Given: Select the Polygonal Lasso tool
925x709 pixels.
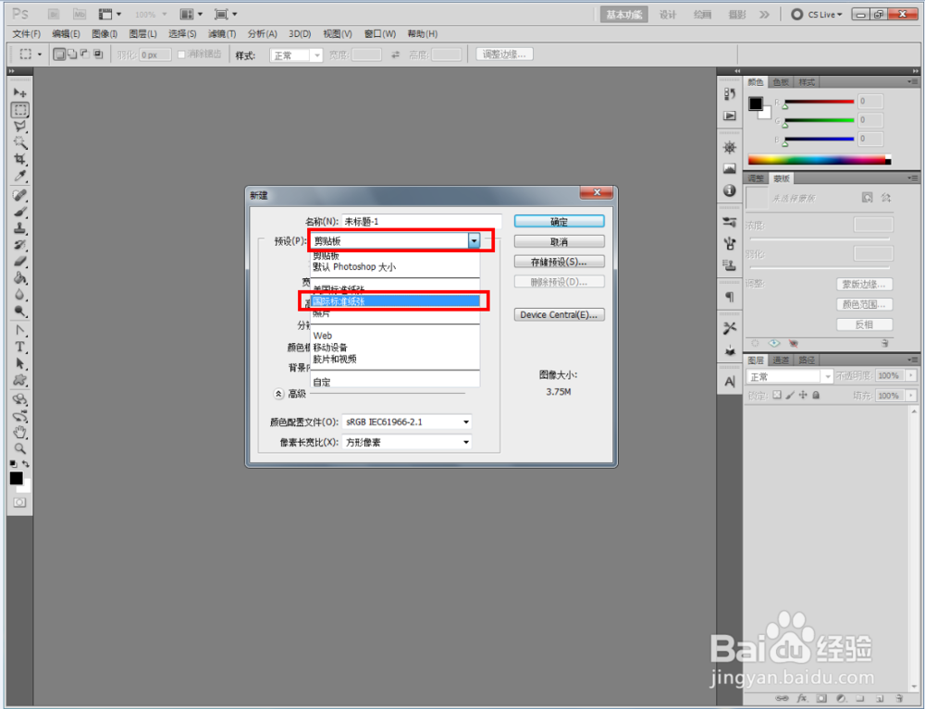Looking at the screenshot, I should [x=20, y=126].
